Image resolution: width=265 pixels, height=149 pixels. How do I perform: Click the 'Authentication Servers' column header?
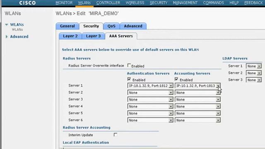(x=148, y=74)
